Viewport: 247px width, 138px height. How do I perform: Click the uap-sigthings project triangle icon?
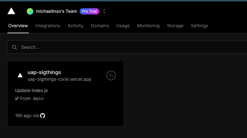(20, 75)
